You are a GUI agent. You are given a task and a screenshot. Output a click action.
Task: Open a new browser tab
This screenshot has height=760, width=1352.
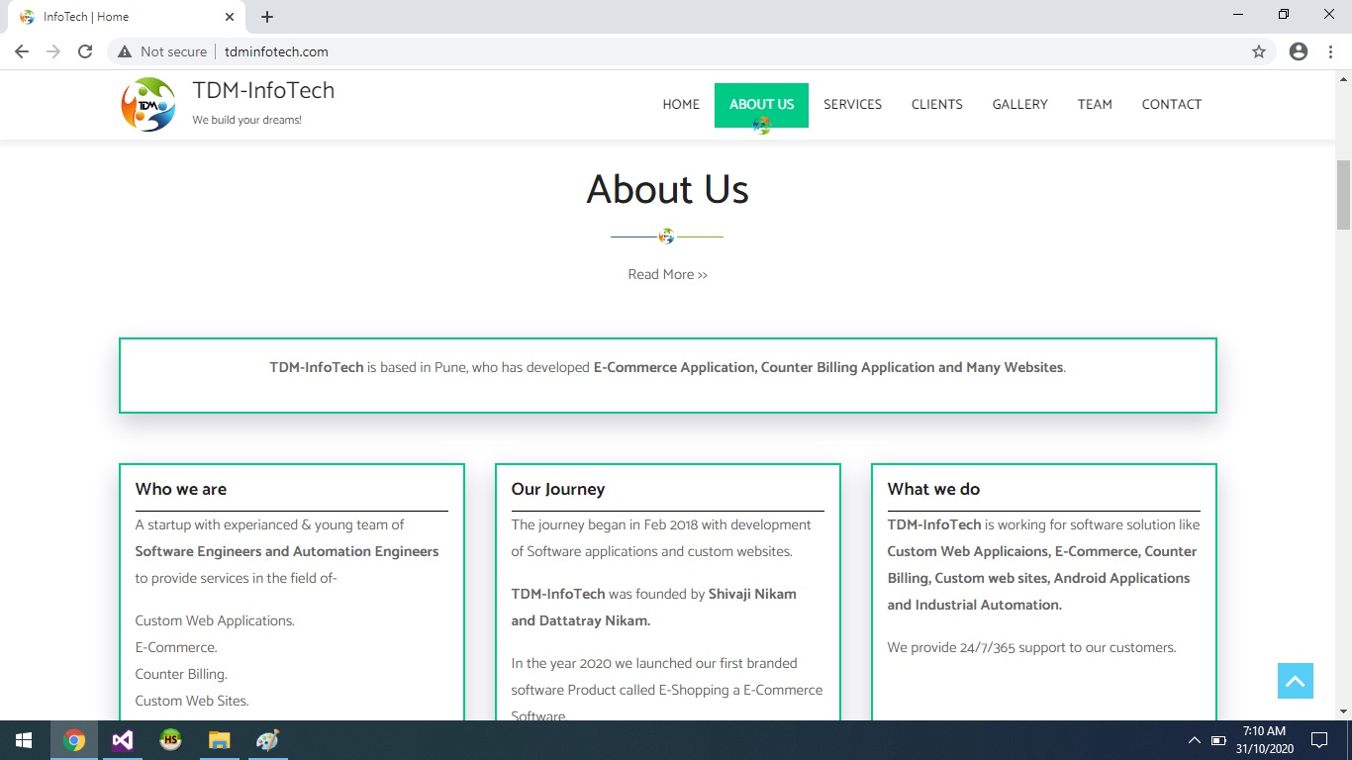pos(267,17)
